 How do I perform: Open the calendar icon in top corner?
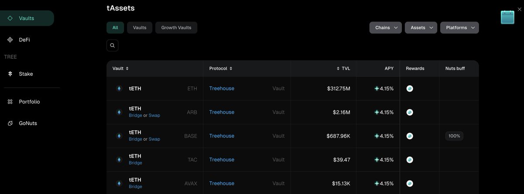click(x=507, y=17)
